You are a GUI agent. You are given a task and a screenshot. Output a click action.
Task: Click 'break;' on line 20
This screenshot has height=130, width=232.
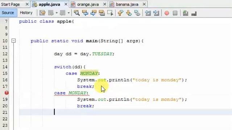pos(86,106)
